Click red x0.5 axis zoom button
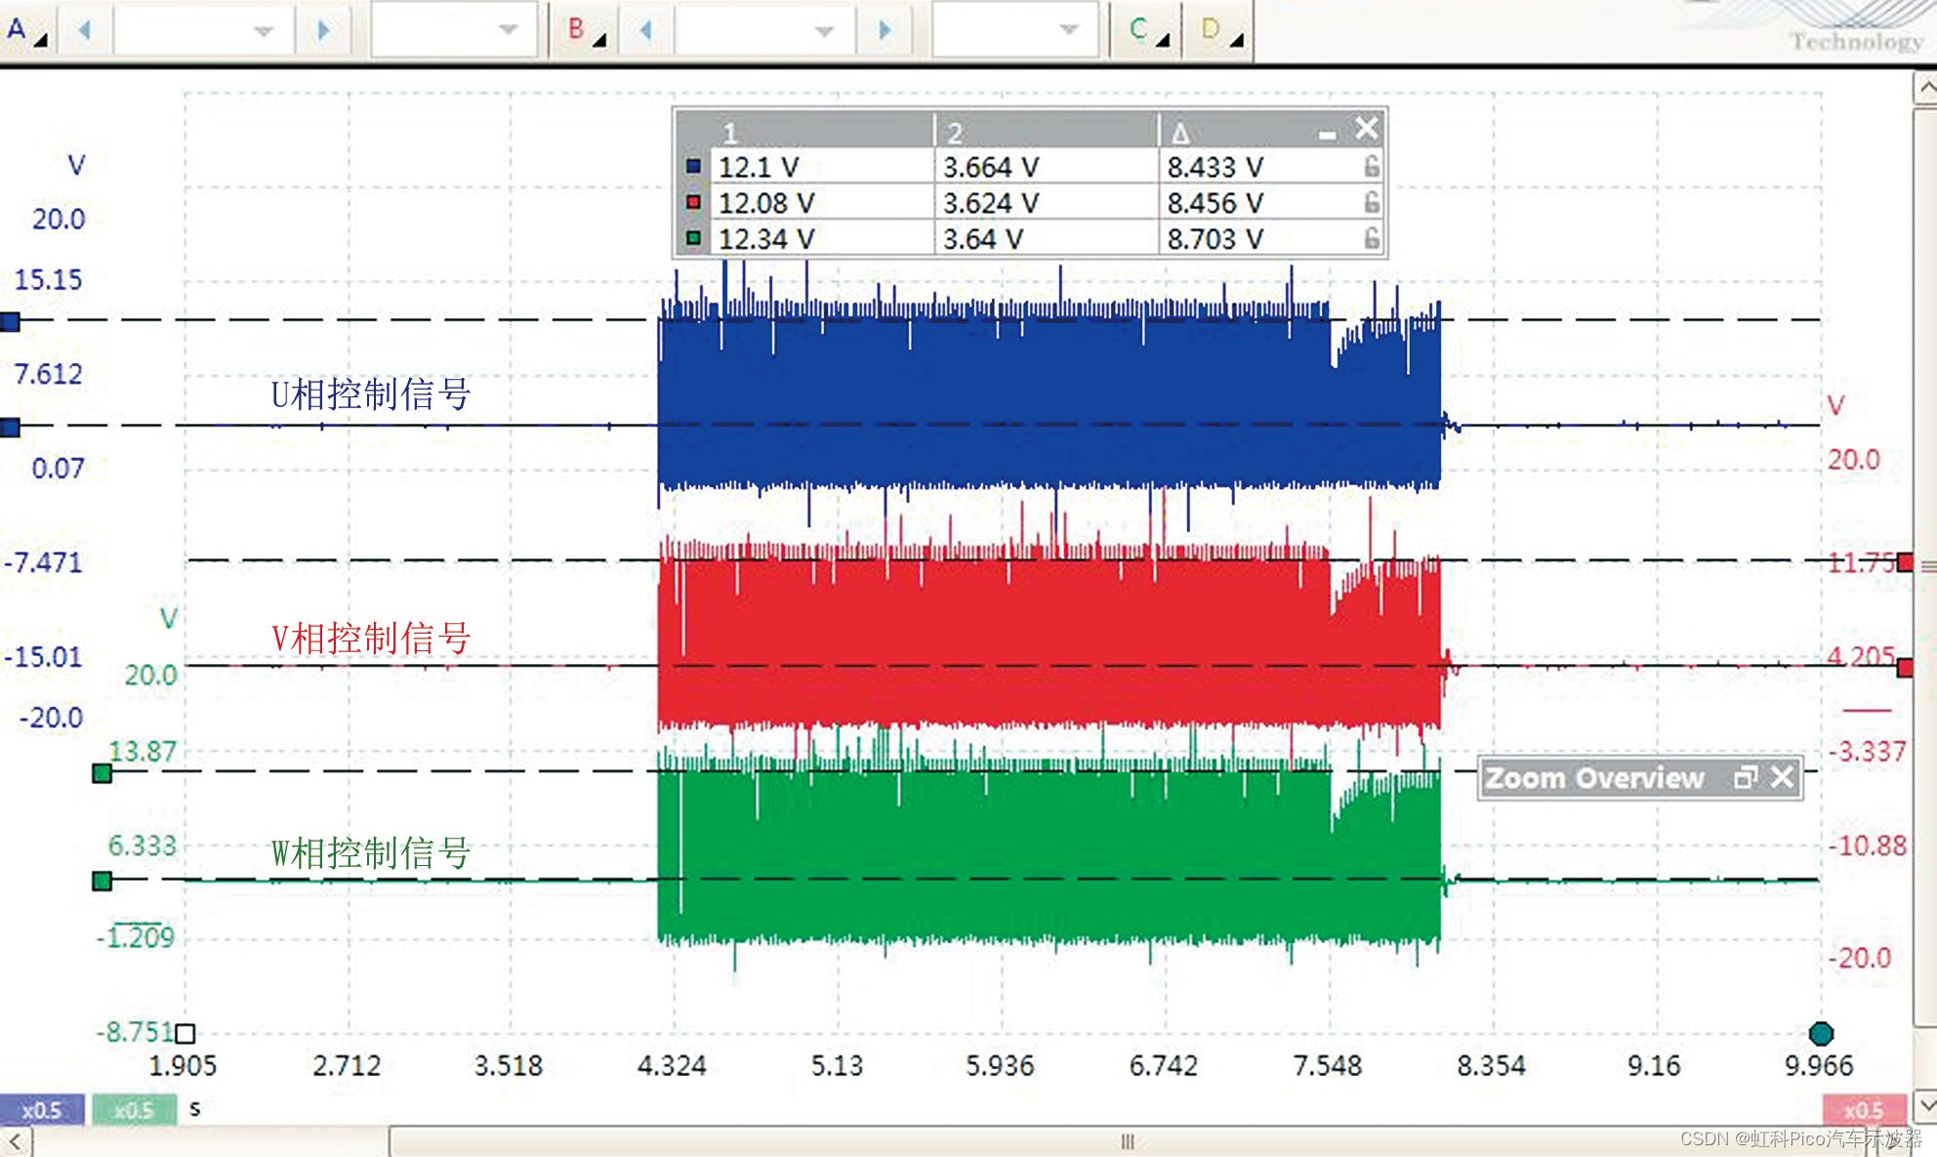 tap(1863, 1110)
